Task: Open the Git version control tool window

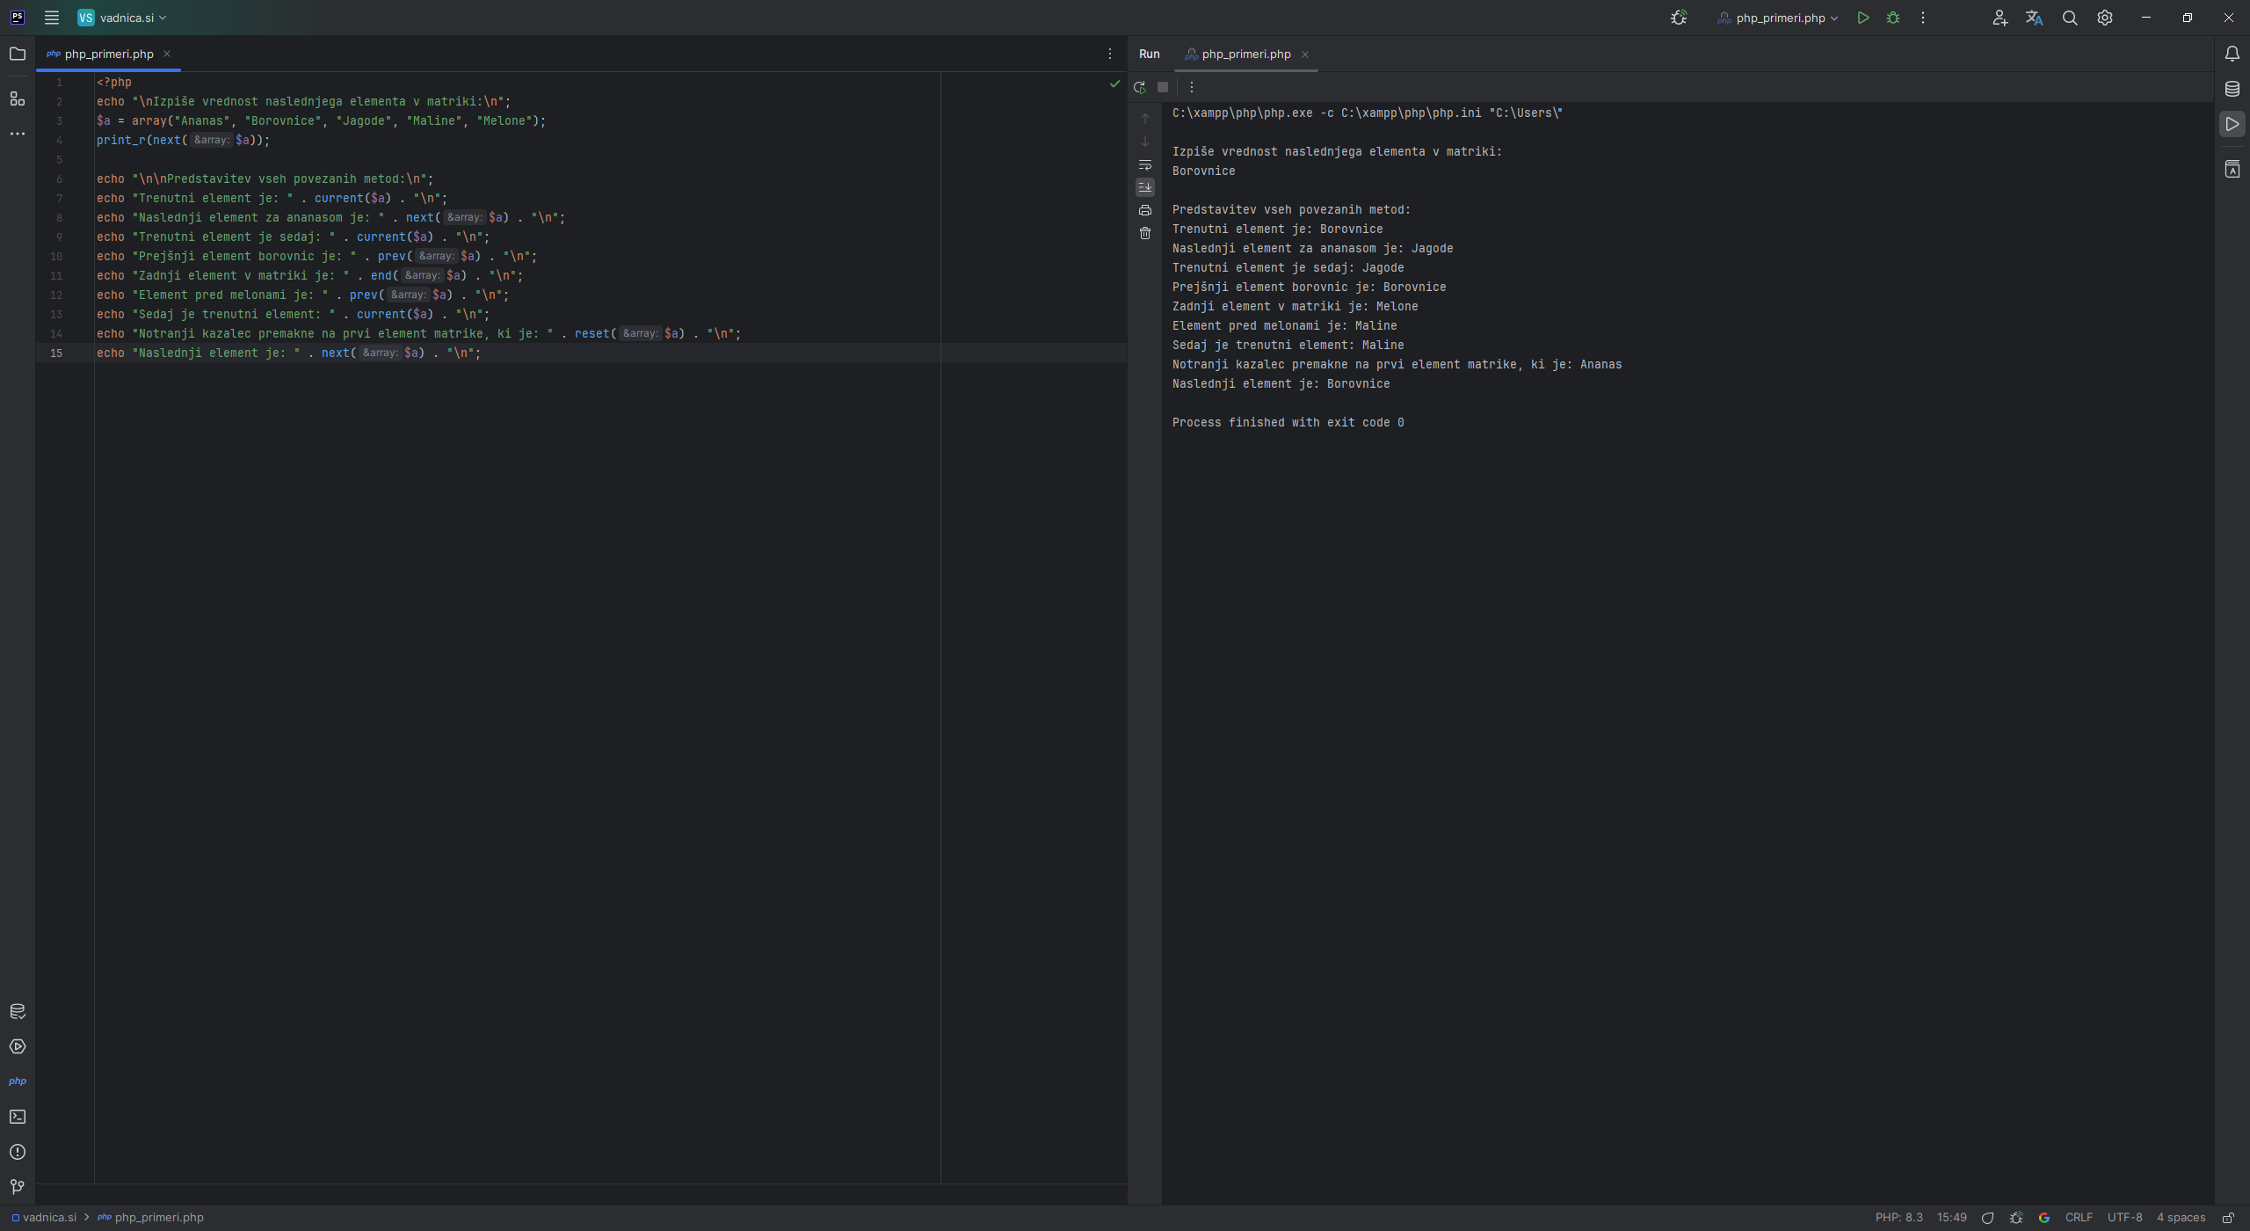Action: click(17, 1187)
